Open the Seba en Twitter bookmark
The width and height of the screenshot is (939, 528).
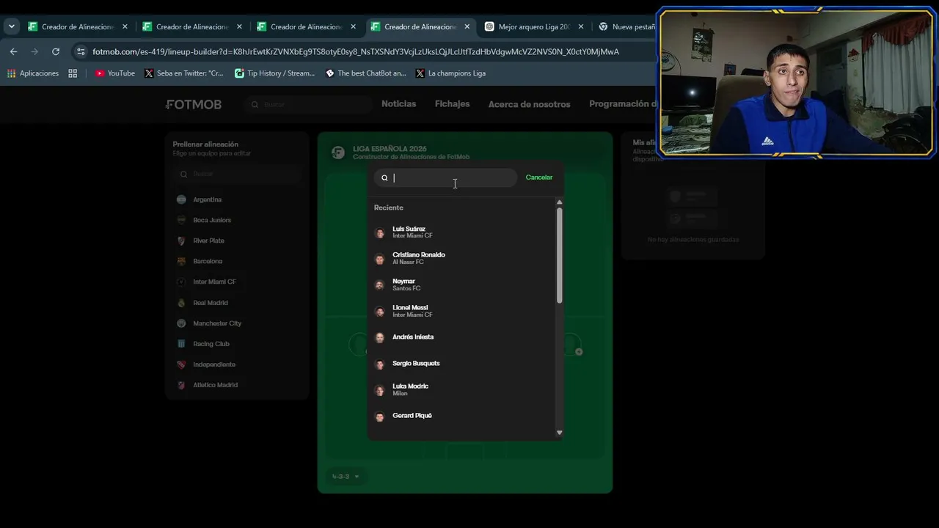tap(184, 73)
